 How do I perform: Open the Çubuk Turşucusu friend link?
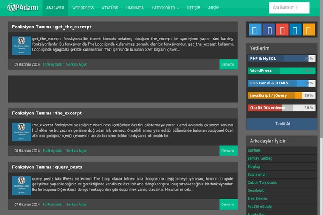[x=263, y=183]
